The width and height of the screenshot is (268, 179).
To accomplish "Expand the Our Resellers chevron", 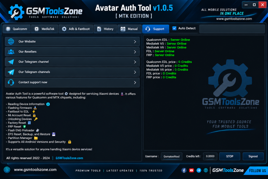I will pos(135,52).
